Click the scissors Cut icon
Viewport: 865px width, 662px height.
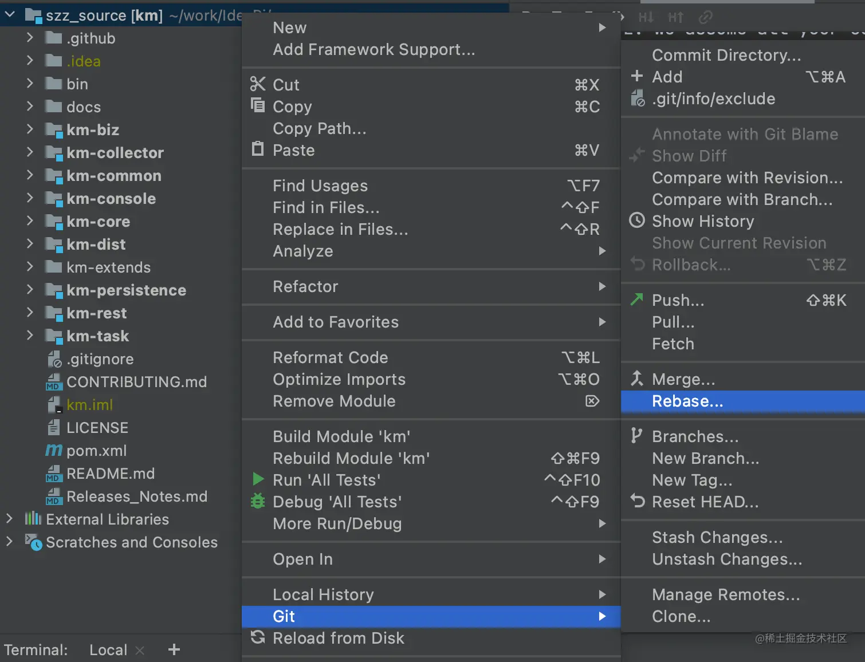click(x=258, y=84)
